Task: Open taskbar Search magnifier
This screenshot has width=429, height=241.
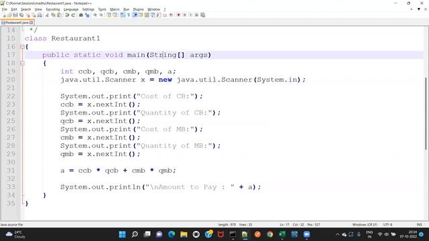Action: tap(135, 234)
